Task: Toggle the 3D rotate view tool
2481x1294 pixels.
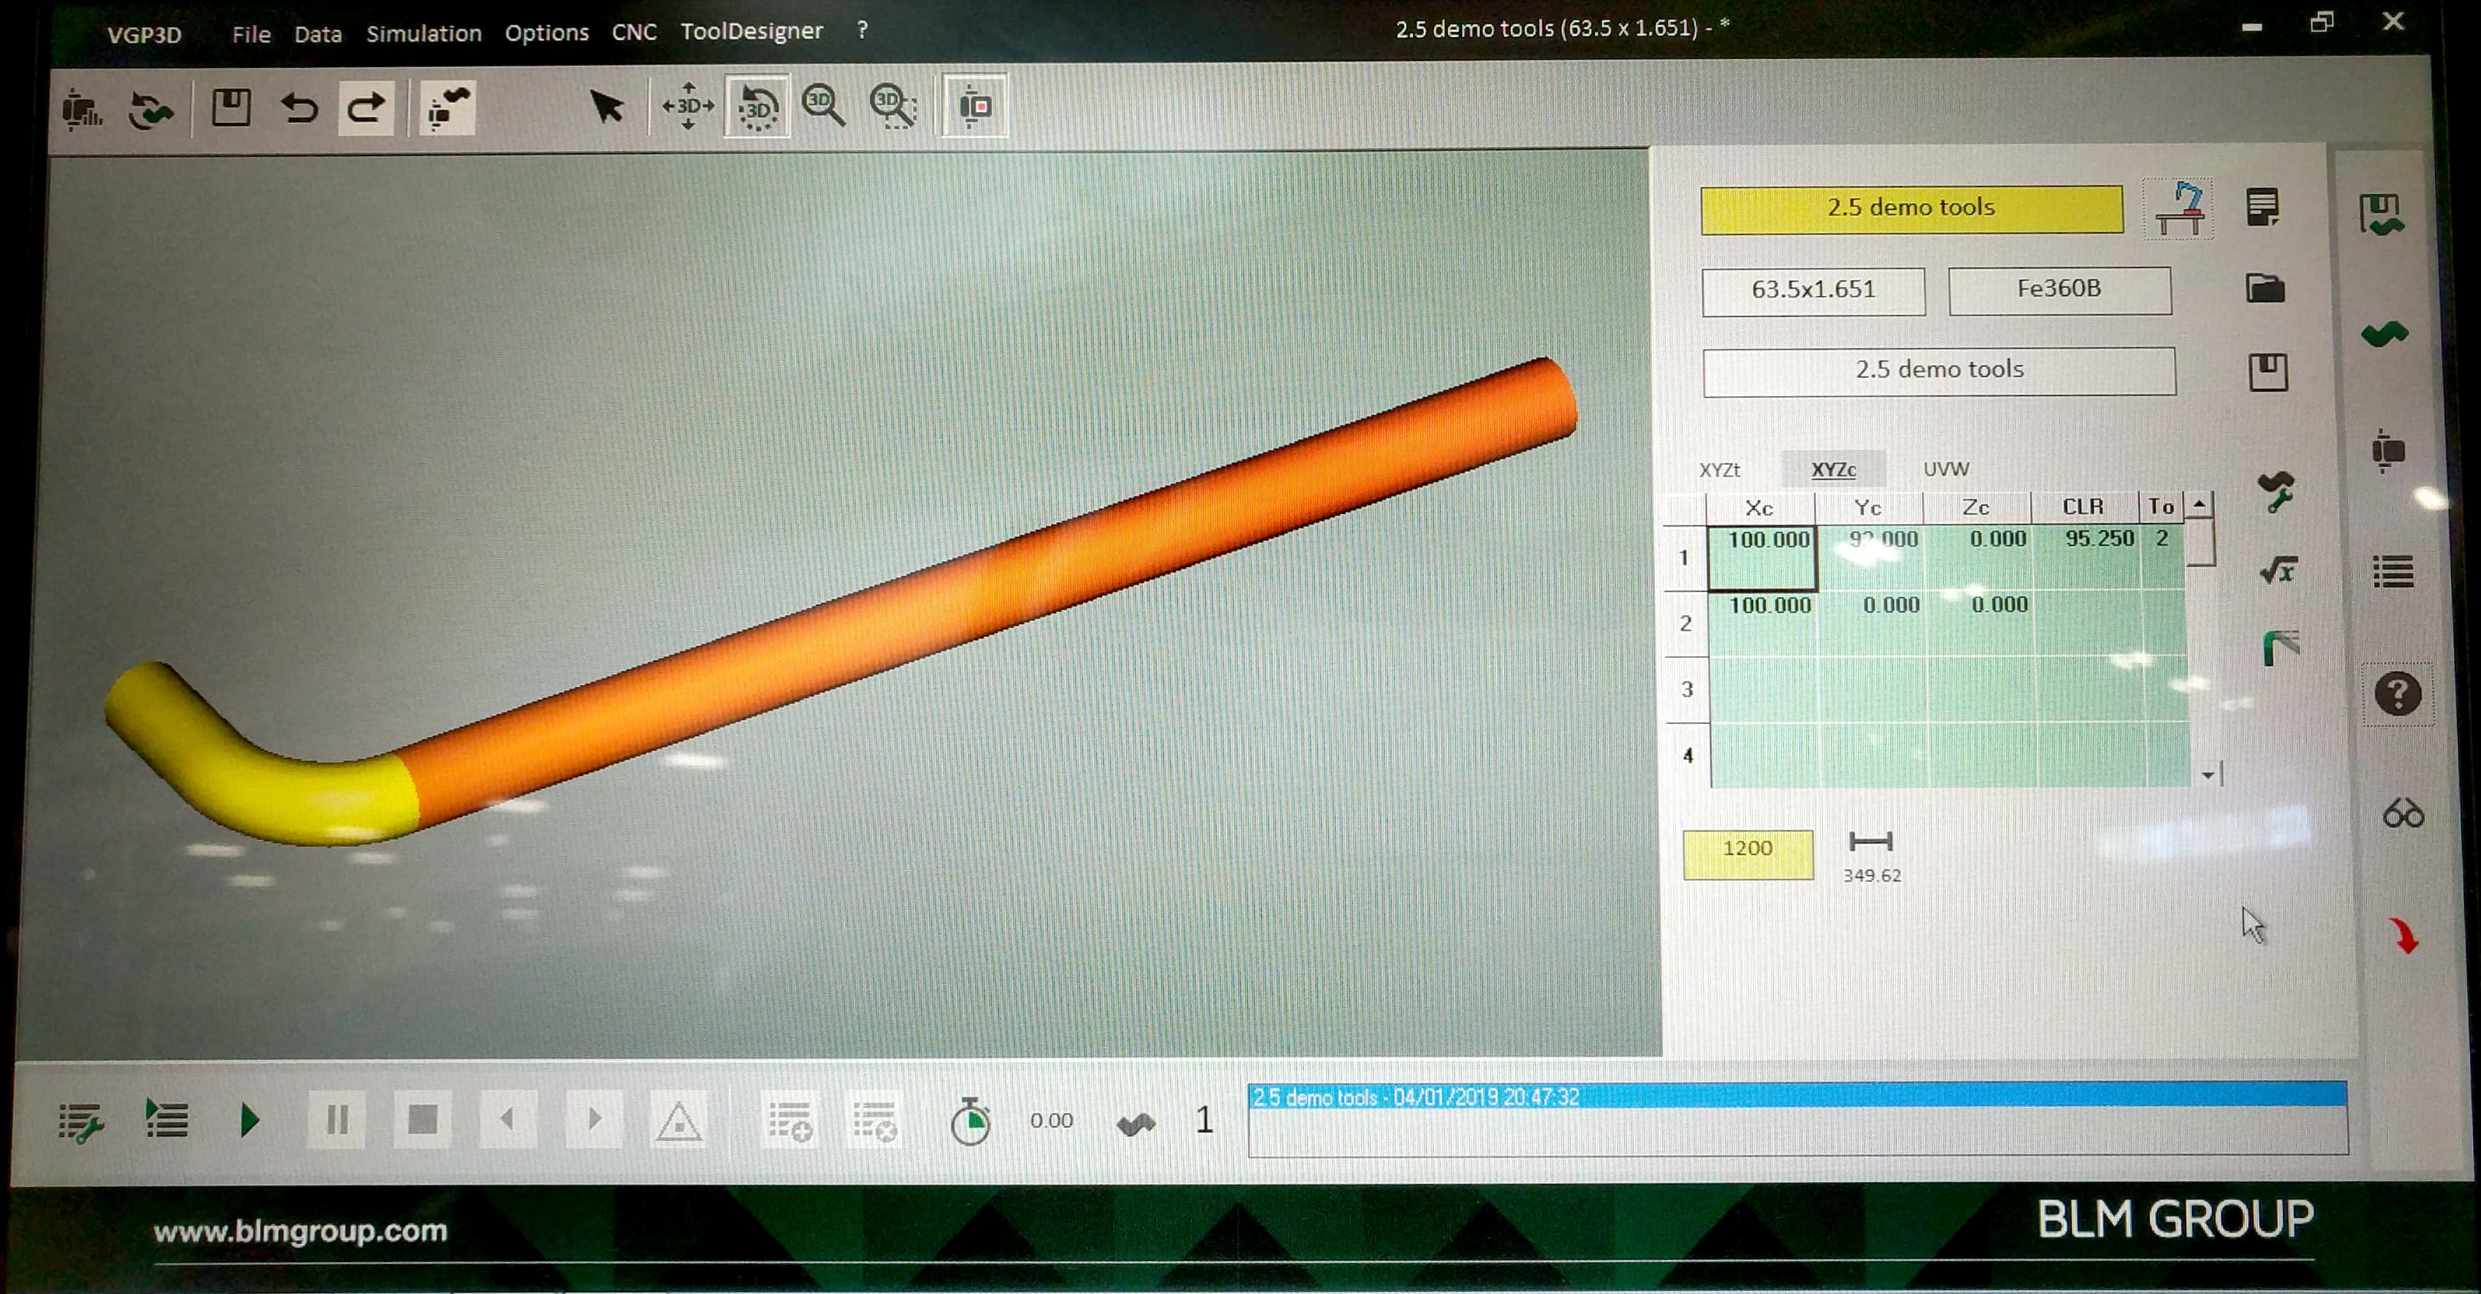Action: 757,106
